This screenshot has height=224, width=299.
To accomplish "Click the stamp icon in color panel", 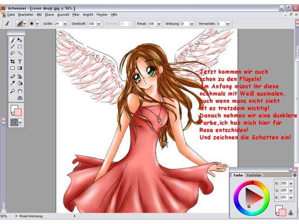I will [291, 213].
